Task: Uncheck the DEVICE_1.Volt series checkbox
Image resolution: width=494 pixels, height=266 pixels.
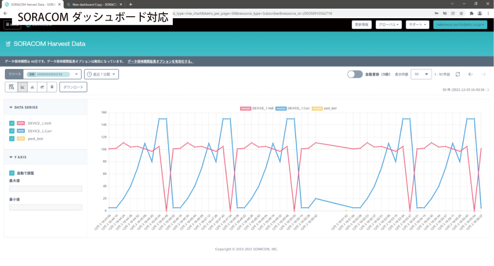Action: [12, 123]
